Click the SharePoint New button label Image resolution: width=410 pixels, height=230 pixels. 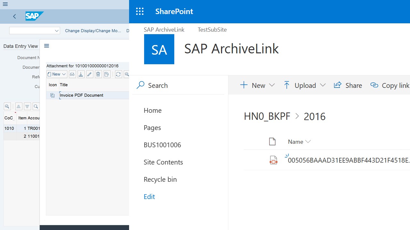pos(258,86)
